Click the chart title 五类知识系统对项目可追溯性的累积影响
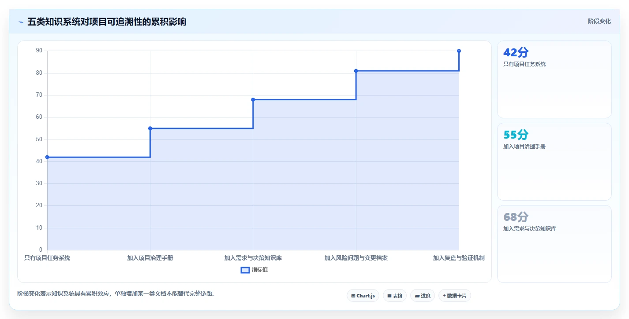 107,22
